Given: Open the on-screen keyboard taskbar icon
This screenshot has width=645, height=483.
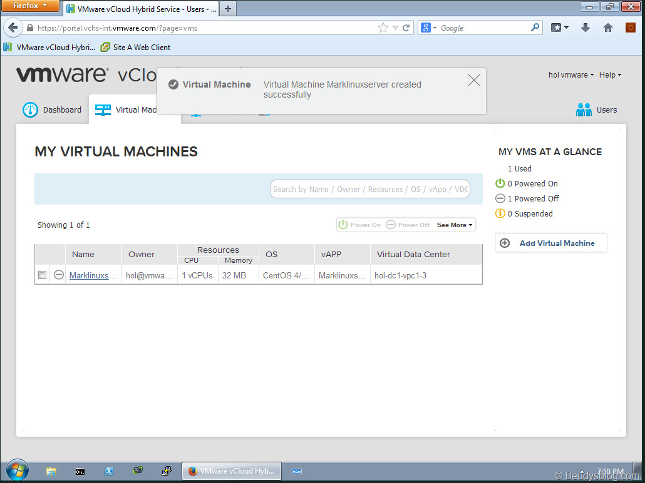Looking at the screenshot, I should click(297, 472).
